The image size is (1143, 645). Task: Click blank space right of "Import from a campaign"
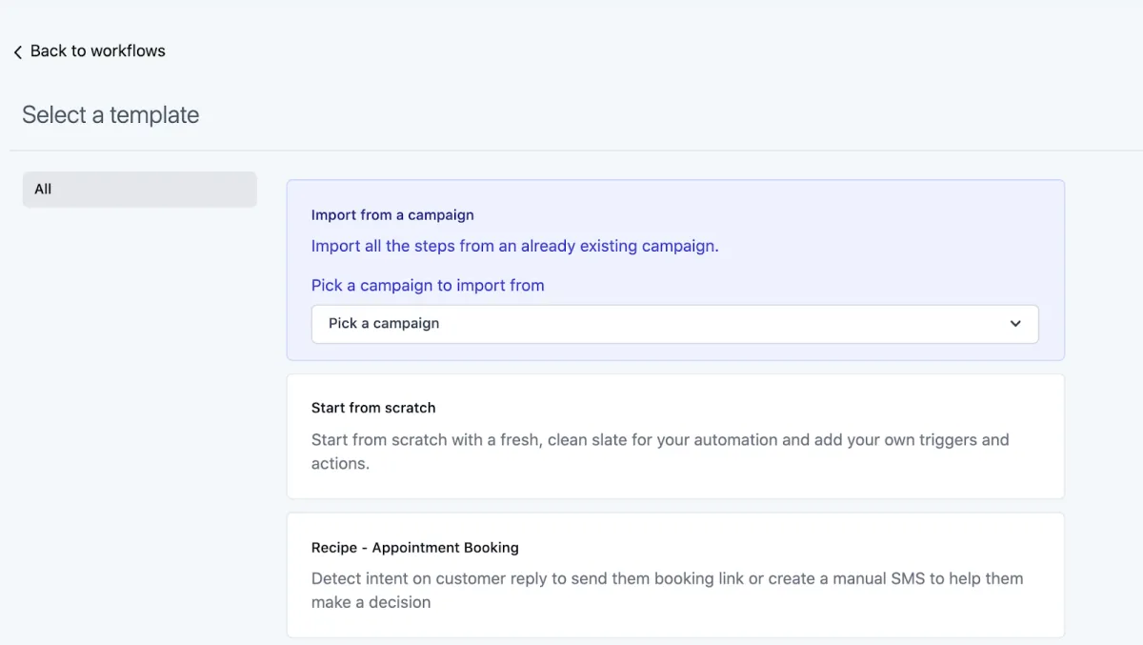pos(762,215)
